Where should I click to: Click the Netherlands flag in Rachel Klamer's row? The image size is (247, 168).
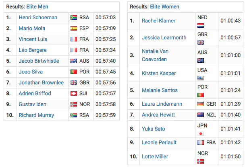click(201, 25)
